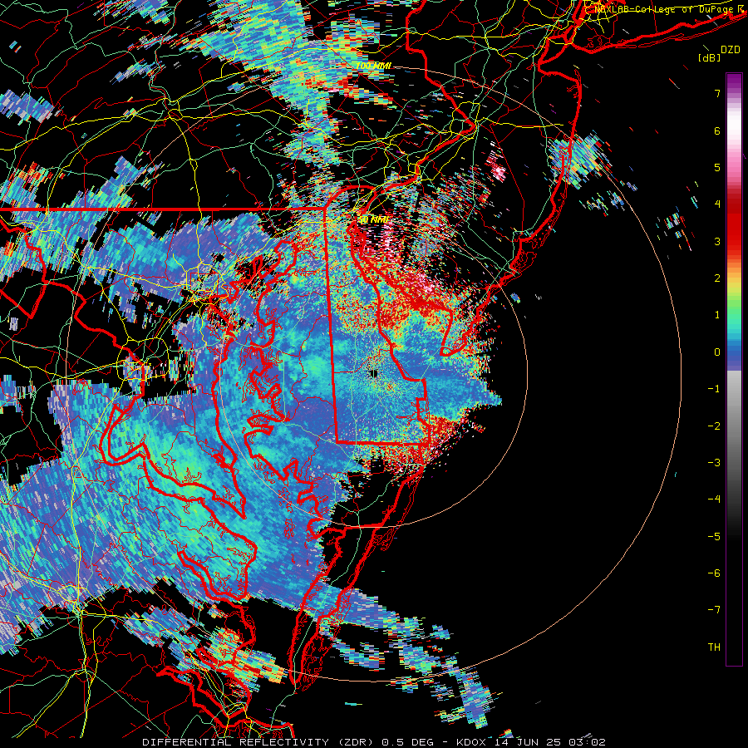Select the "50 NMI" range ring label
The height and width of the screenshot is (748, 748).
tap(373, 219)
